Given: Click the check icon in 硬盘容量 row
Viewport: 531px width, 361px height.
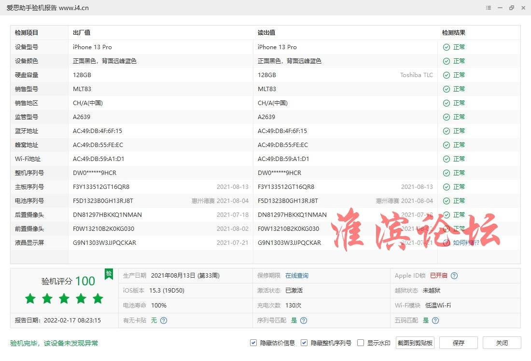Looking at the screenshot, I should pyautogui.click(x=447, y=75).
